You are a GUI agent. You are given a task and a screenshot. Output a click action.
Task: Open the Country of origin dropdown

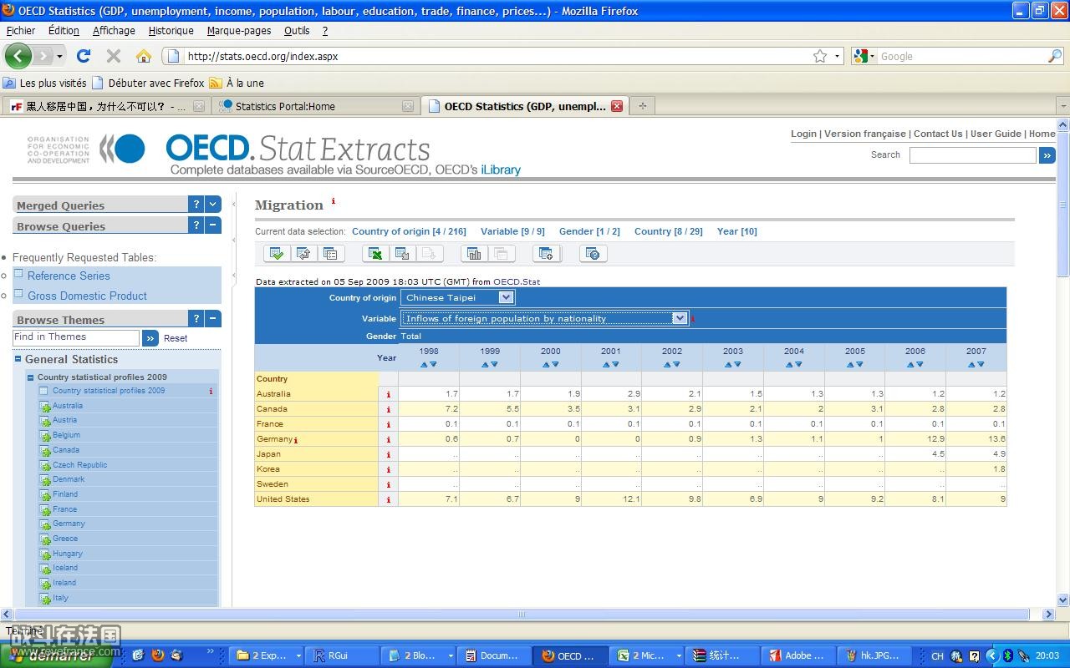tap(506, 297)
